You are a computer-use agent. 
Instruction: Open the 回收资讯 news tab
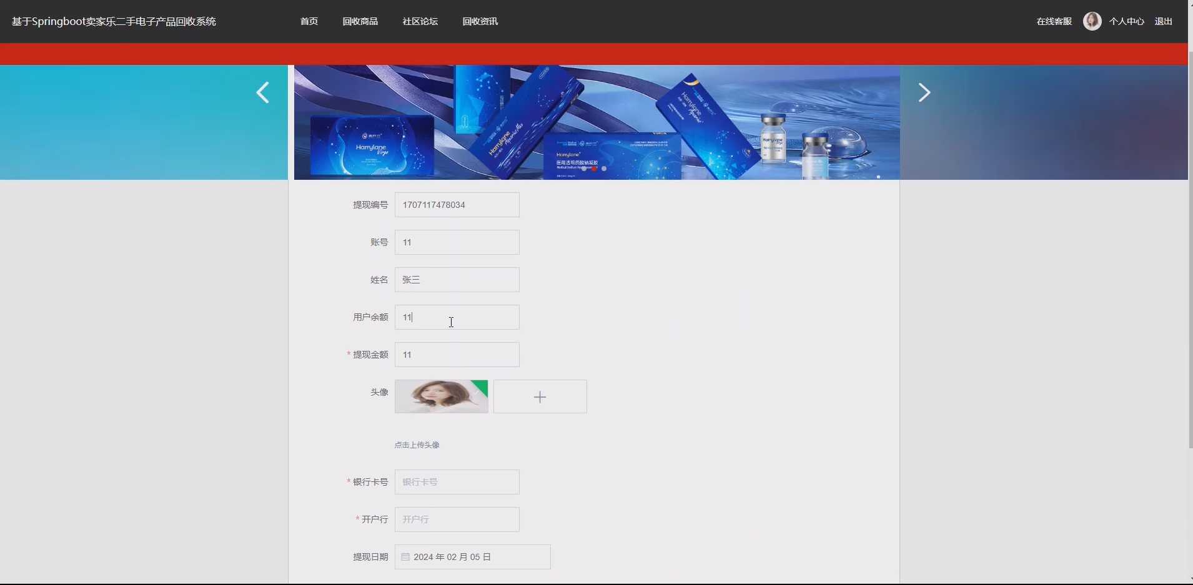click(x=480, y=21)
